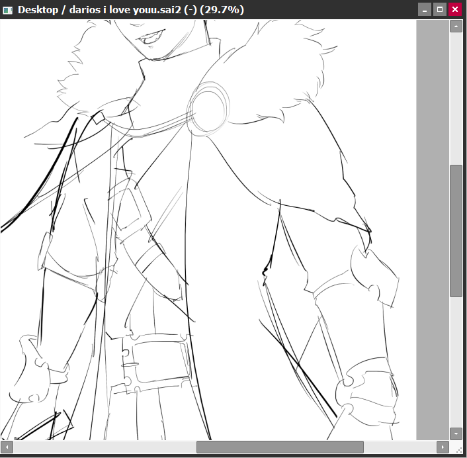Click the window title text darios i love youu.sai2
The height and width of the screenshot is (458, 467).
(125, 10)
